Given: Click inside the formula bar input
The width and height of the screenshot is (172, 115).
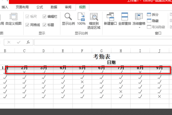Looking at the screenshot, I should click(103, 42).
